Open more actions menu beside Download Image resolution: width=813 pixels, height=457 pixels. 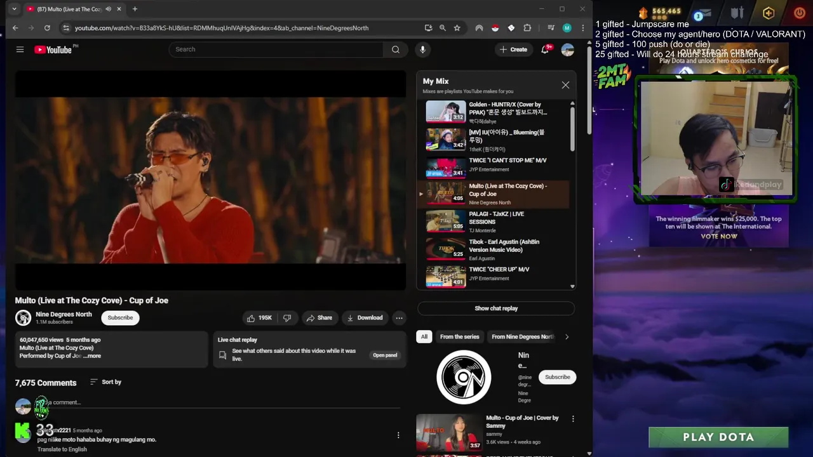click(x=399, y=318)
